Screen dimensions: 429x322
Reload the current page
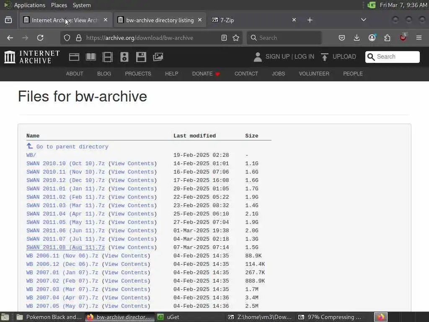(40, 38)
